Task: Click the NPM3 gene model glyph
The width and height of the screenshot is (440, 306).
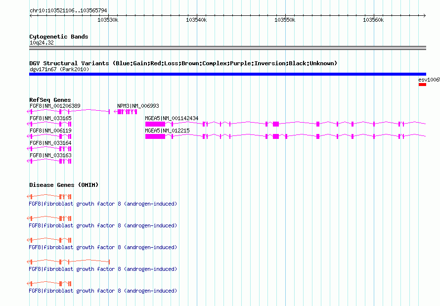Action: pos(126,112)
